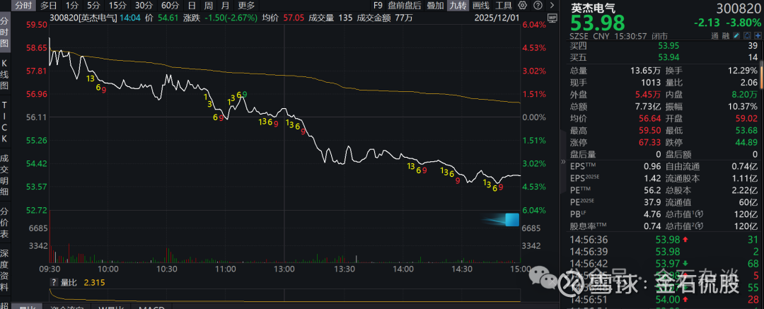The height and width of the screenshot is (309, 764).
Task: Click the WP monitor icon beside the date
Action: tap(552, 18)
